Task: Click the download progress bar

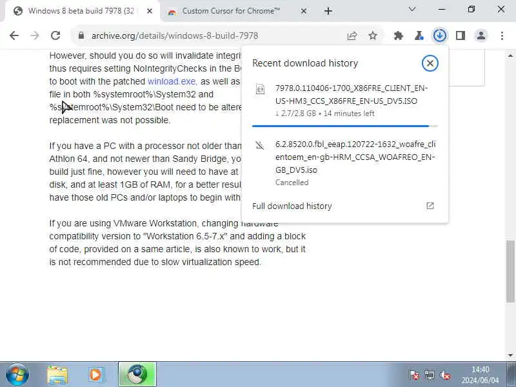Action: pos(345,126)
